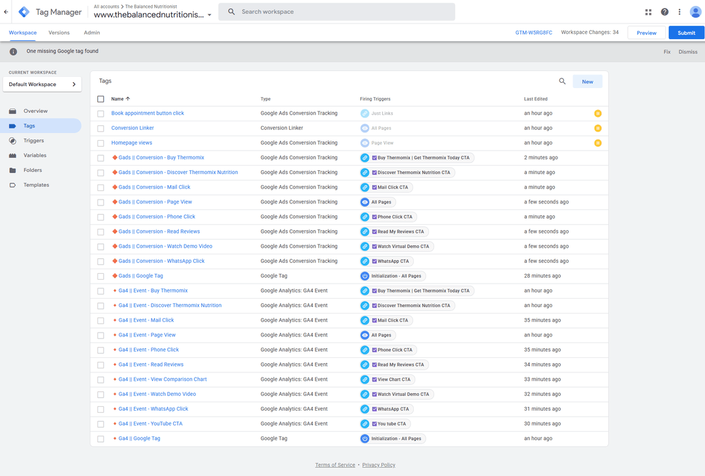Open the container selector dropdown arrow

(x=210, y=15)
